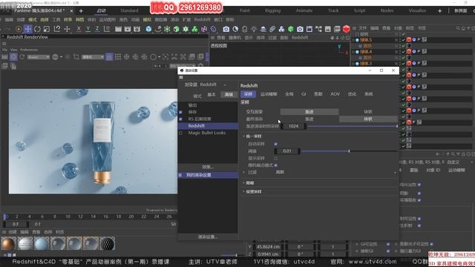Toggle the X axis lock

coord(79,29)
